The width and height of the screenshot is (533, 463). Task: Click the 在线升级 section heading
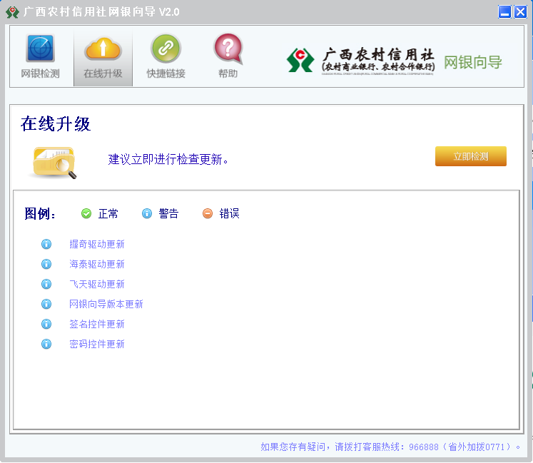[x=56, y=124]
